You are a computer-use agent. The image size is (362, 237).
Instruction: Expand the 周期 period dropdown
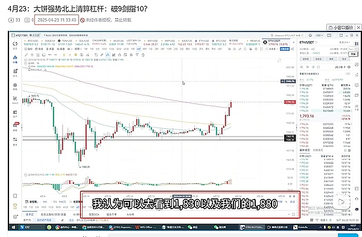pos(78,49)
